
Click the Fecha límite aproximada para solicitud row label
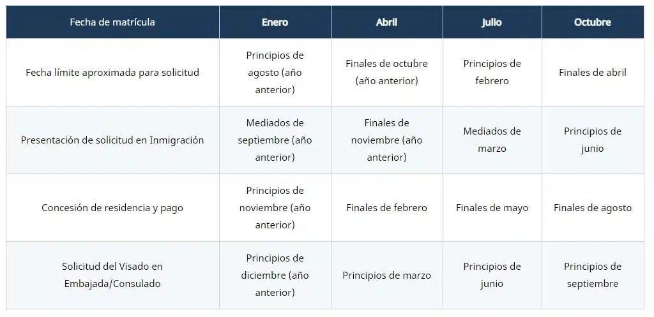(x=112, y=73)
